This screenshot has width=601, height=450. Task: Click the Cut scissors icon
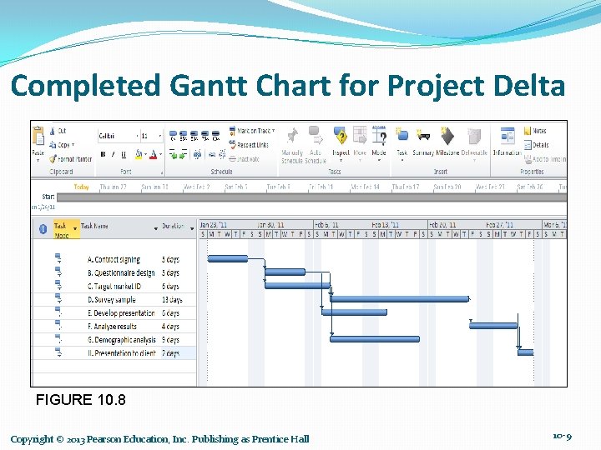(x=53, y=131)
